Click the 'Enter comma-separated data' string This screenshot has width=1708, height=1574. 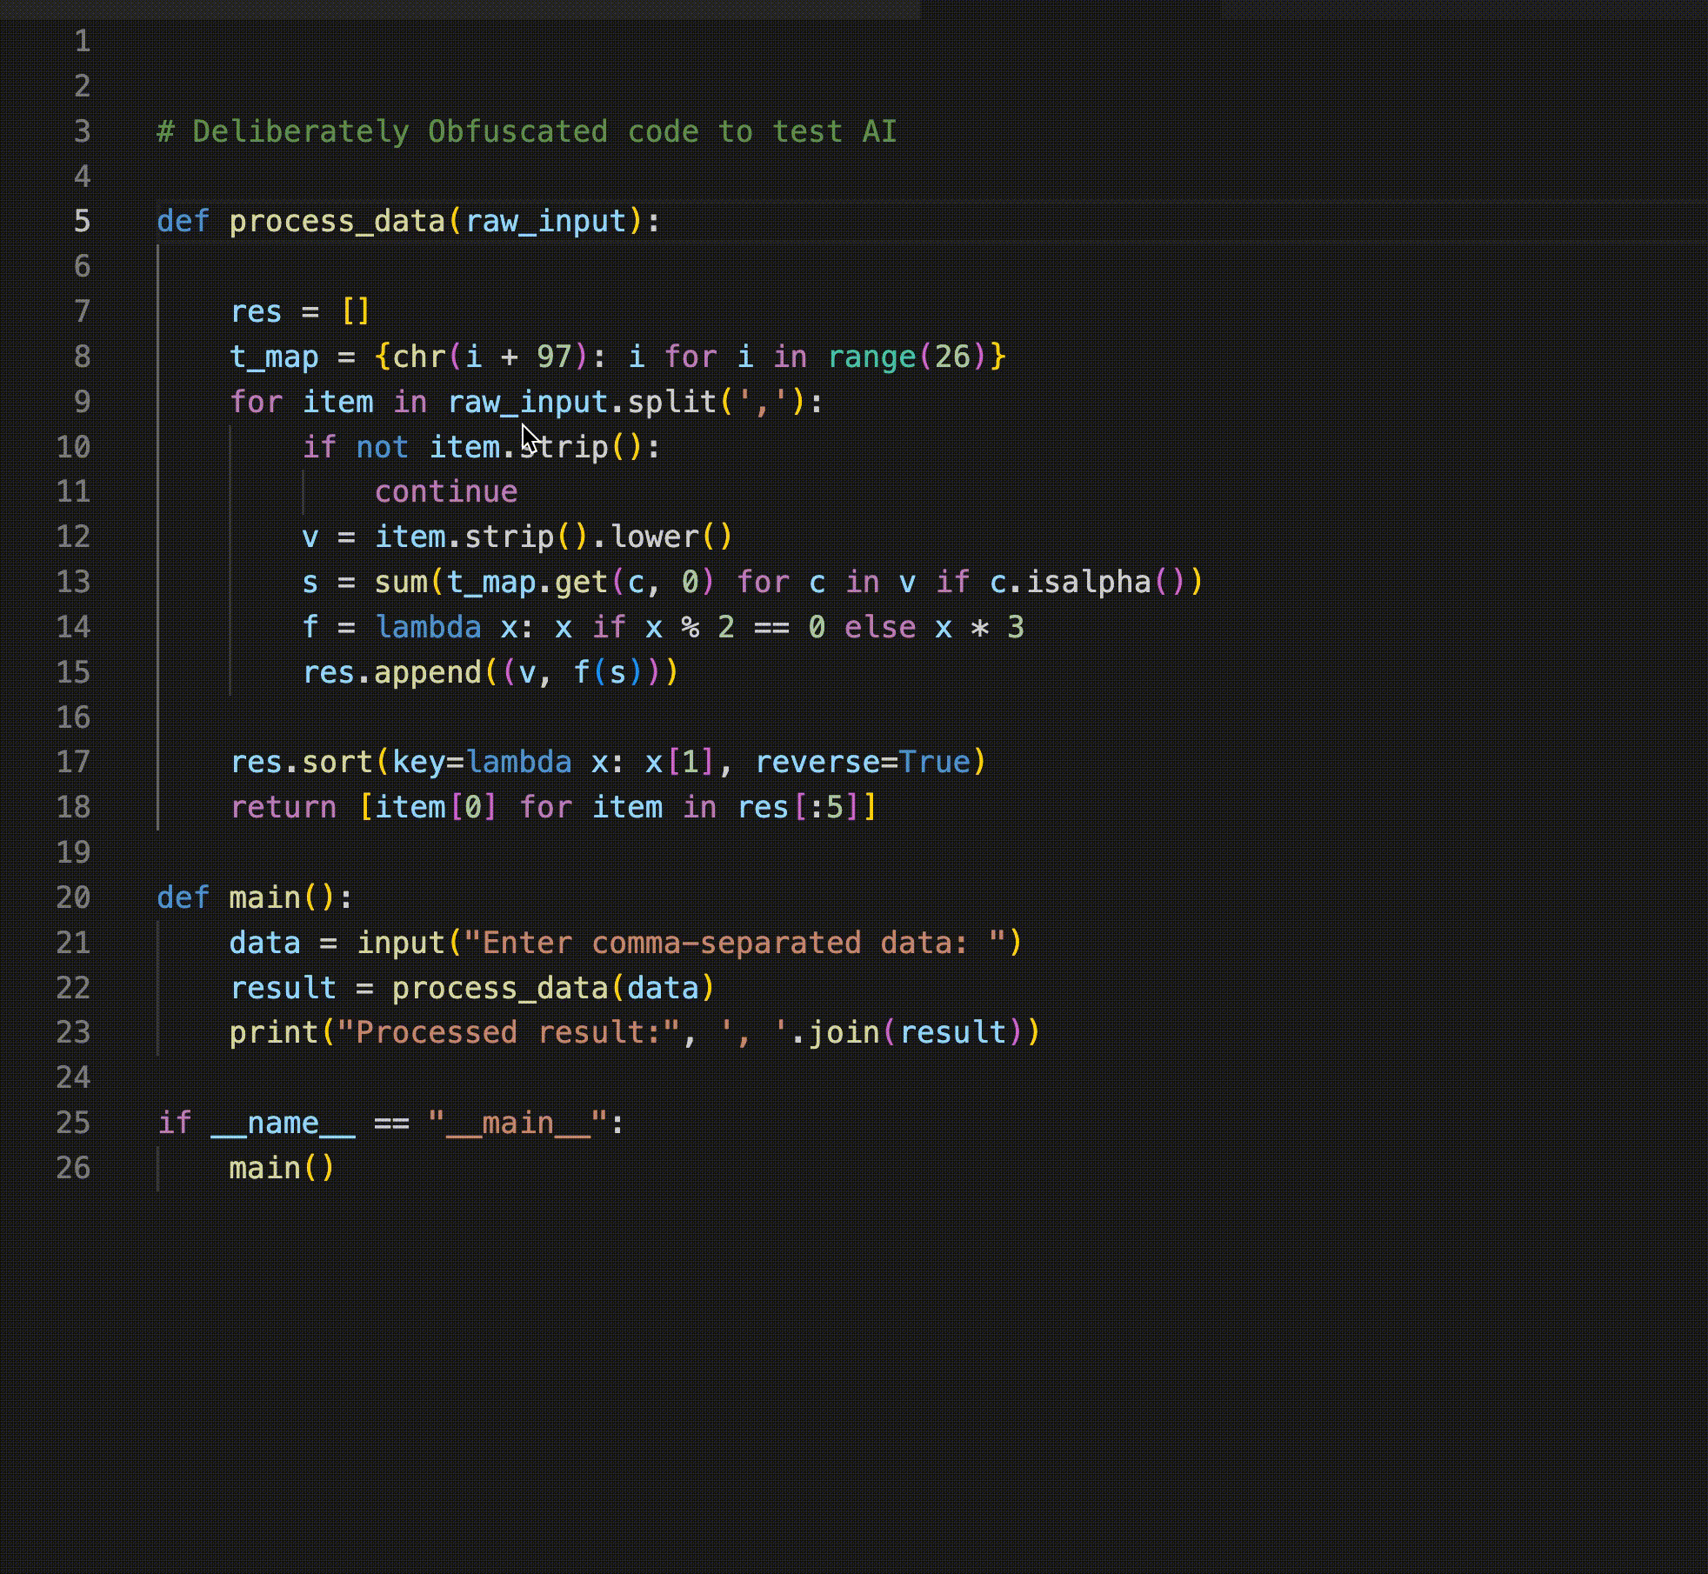tap(735, 942)
